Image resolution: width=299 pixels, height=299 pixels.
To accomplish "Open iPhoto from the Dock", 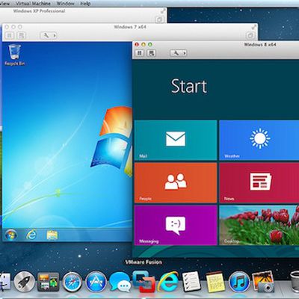I will 263,282.
